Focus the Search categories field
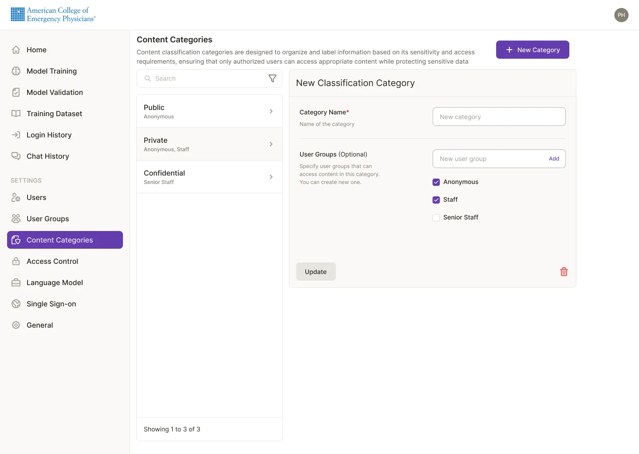Image resolution: width=639 pixels, height=454 pixels. coord(209,78)
